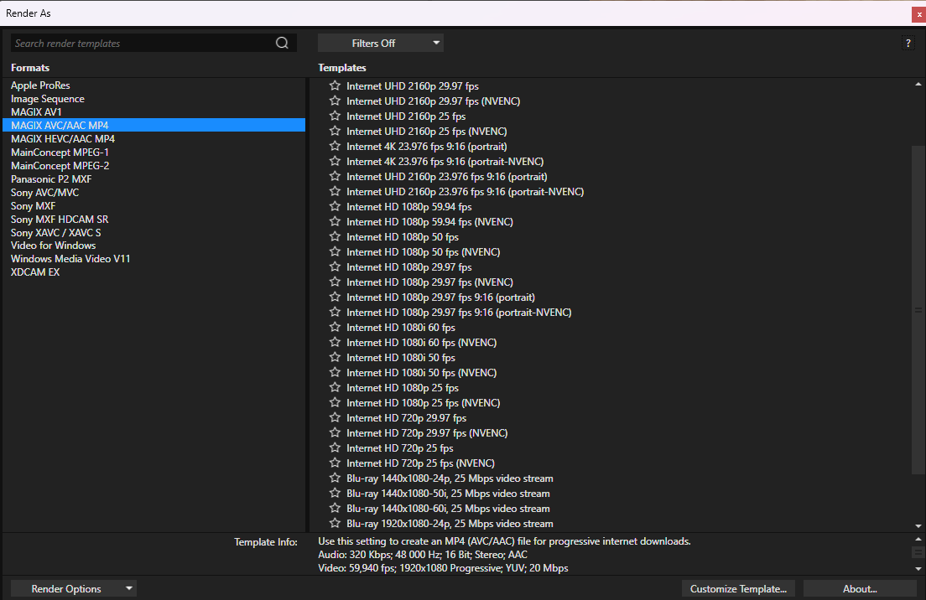Star Blu-ray 1440x1080-50i 25 Mbps template
This screenshot has height=600, width=926.
point(335,494)
